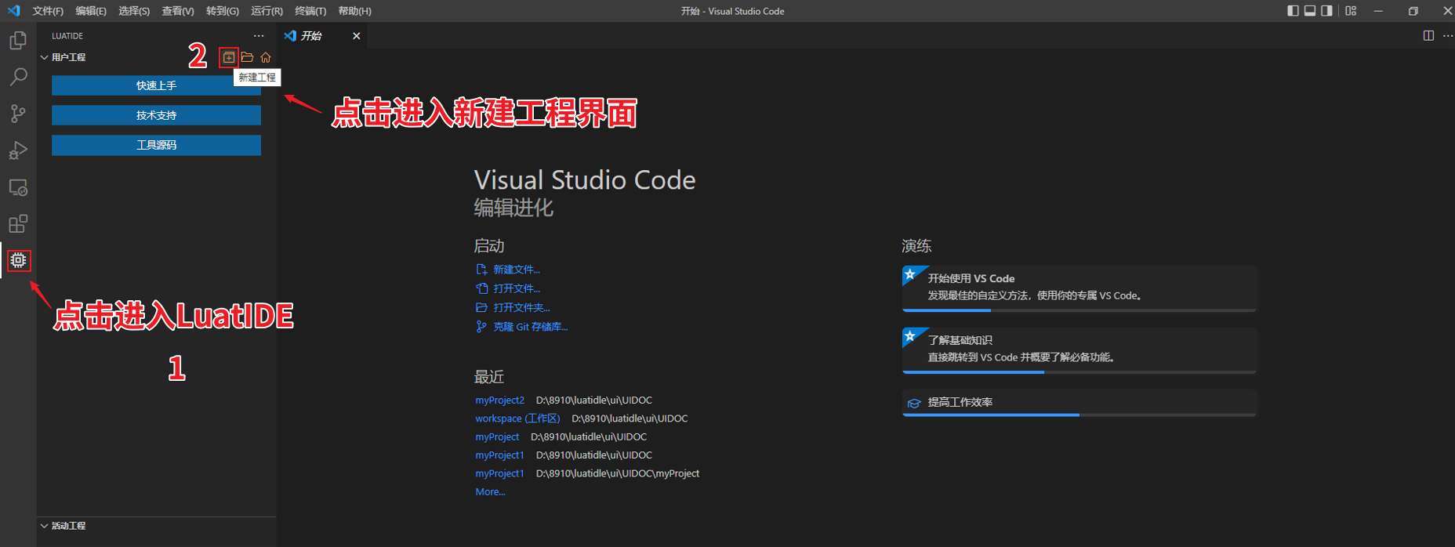Click the open project folder icon

point(247,57)
